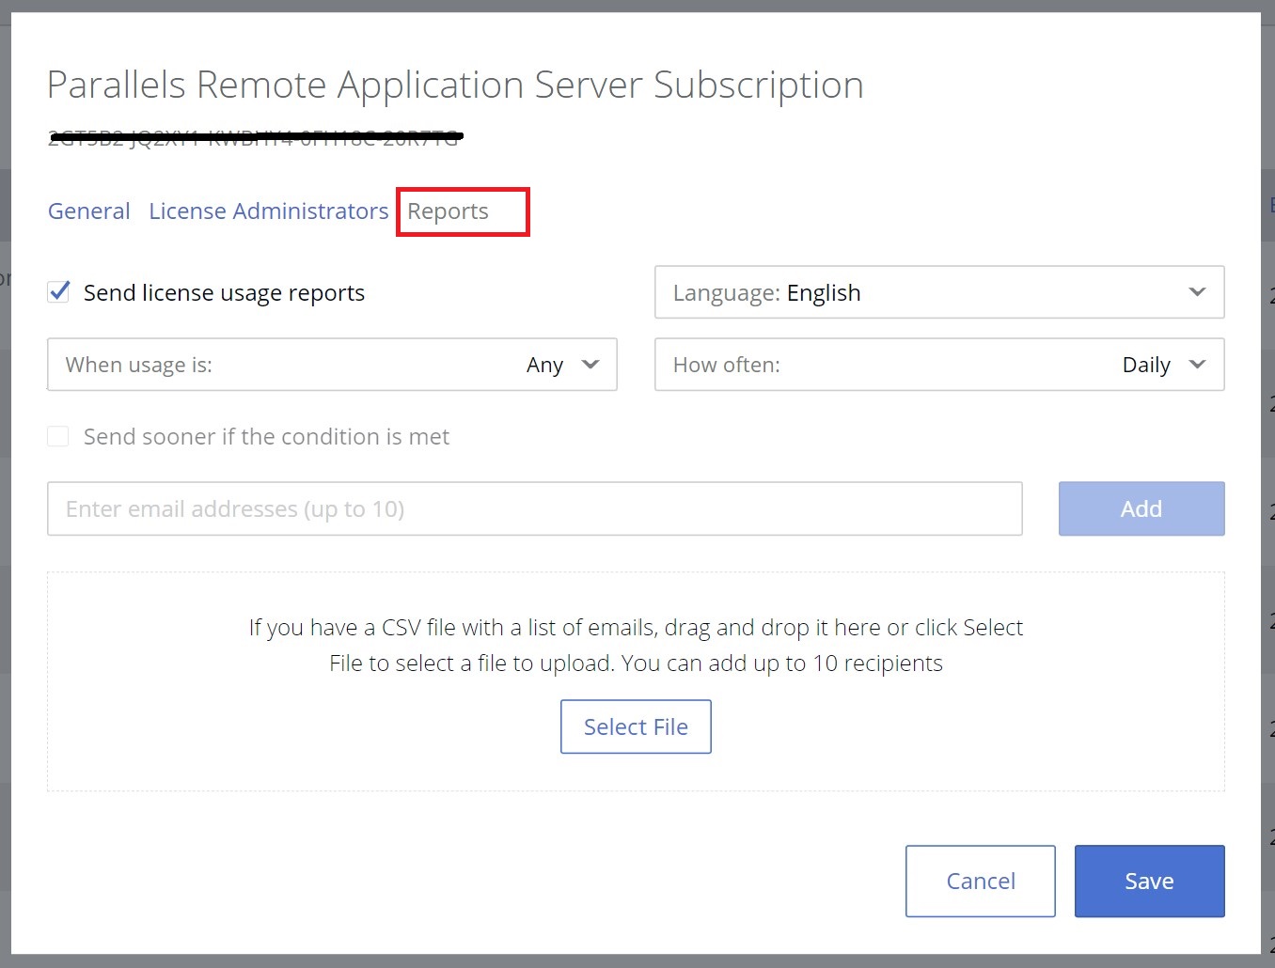
Task: Click the Parallels Remote Application Server Subscription title
Action: pyautogui.click(x=455, y=86)
